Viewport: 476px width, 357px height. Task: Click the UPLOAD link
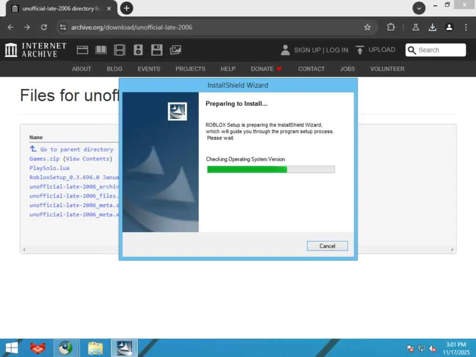point(382,50)
